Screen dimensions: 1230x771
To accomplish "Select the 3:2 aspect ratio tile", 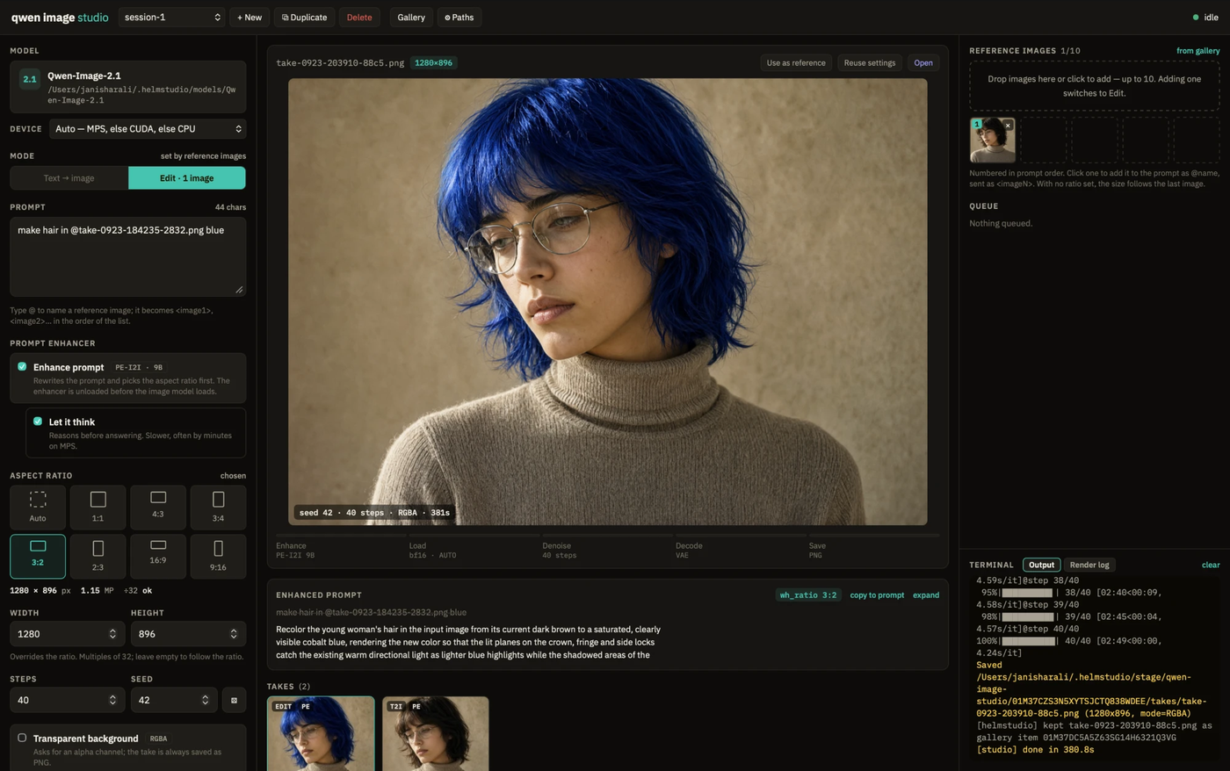I will click(x=38, y=557).
